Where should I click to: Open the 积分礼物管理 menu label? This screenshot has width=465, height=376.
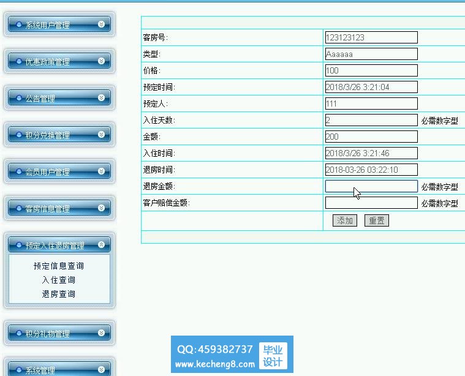(47, 334)
